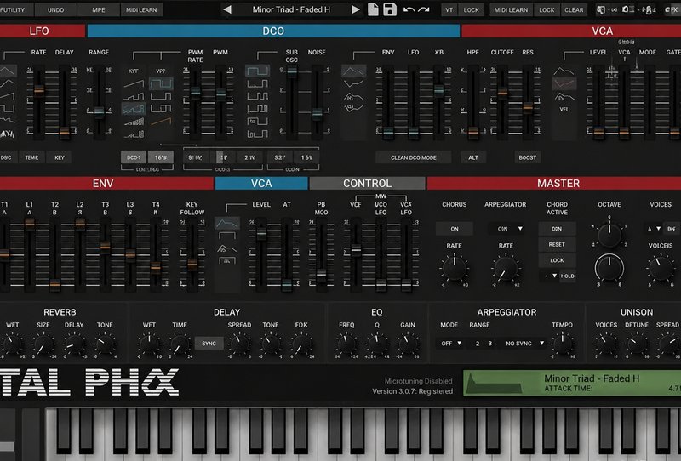Click the green preset display panel

click(x=572, y=383)
